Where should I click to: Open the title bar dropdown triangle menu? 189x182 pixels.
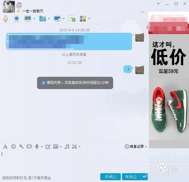tap(158, 4)
